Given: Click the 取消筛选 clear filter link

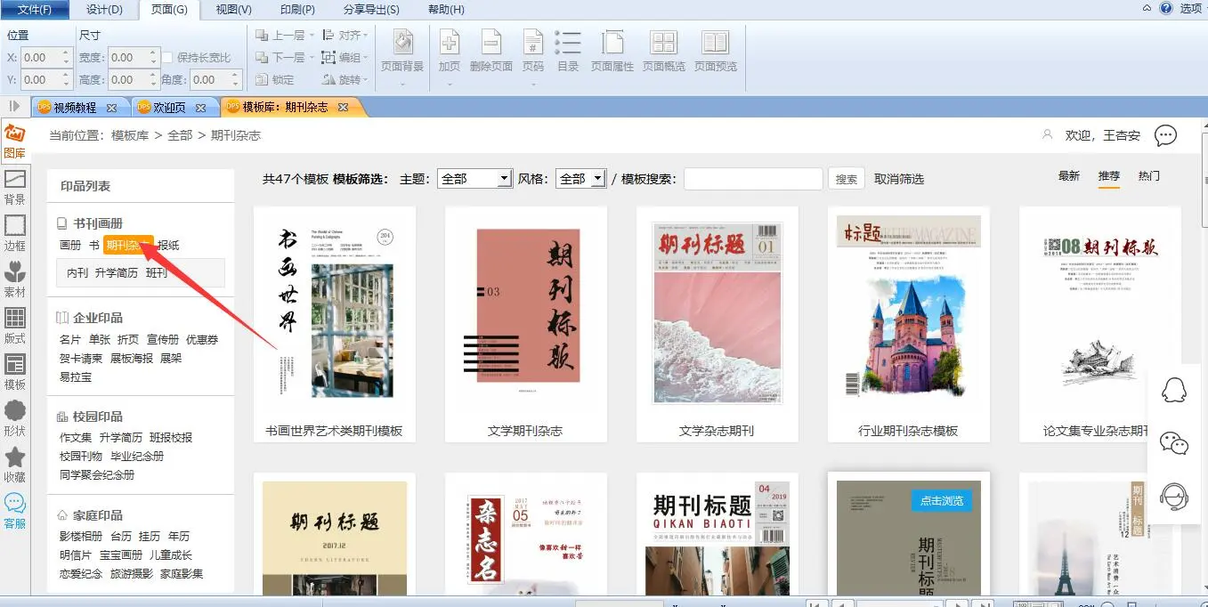Looking at the screenshot, I should coord(899,179).
